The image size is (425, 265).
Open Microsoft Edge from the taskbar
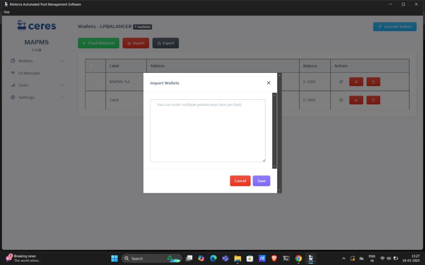point(213,258)
